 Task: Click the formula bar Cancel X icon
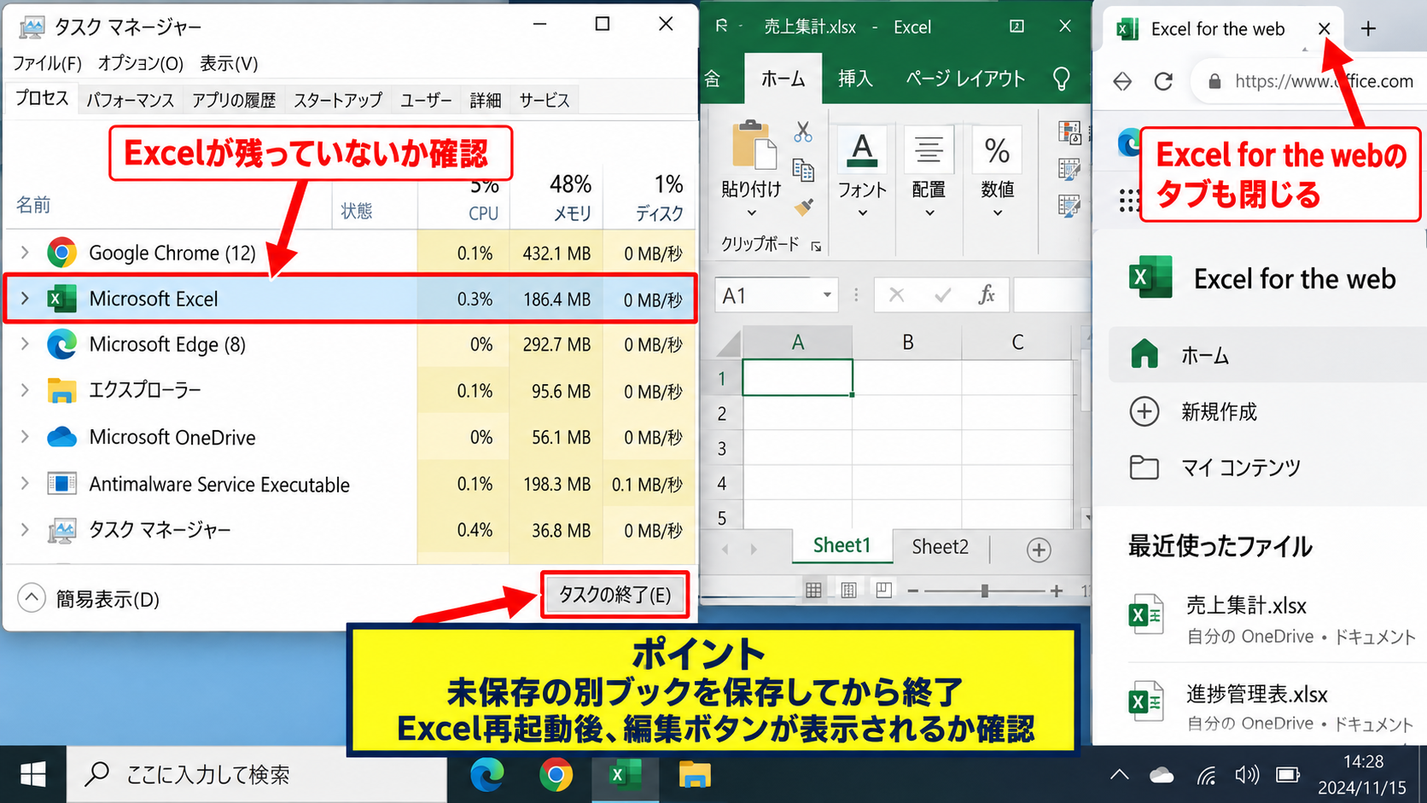pos(896,295)
